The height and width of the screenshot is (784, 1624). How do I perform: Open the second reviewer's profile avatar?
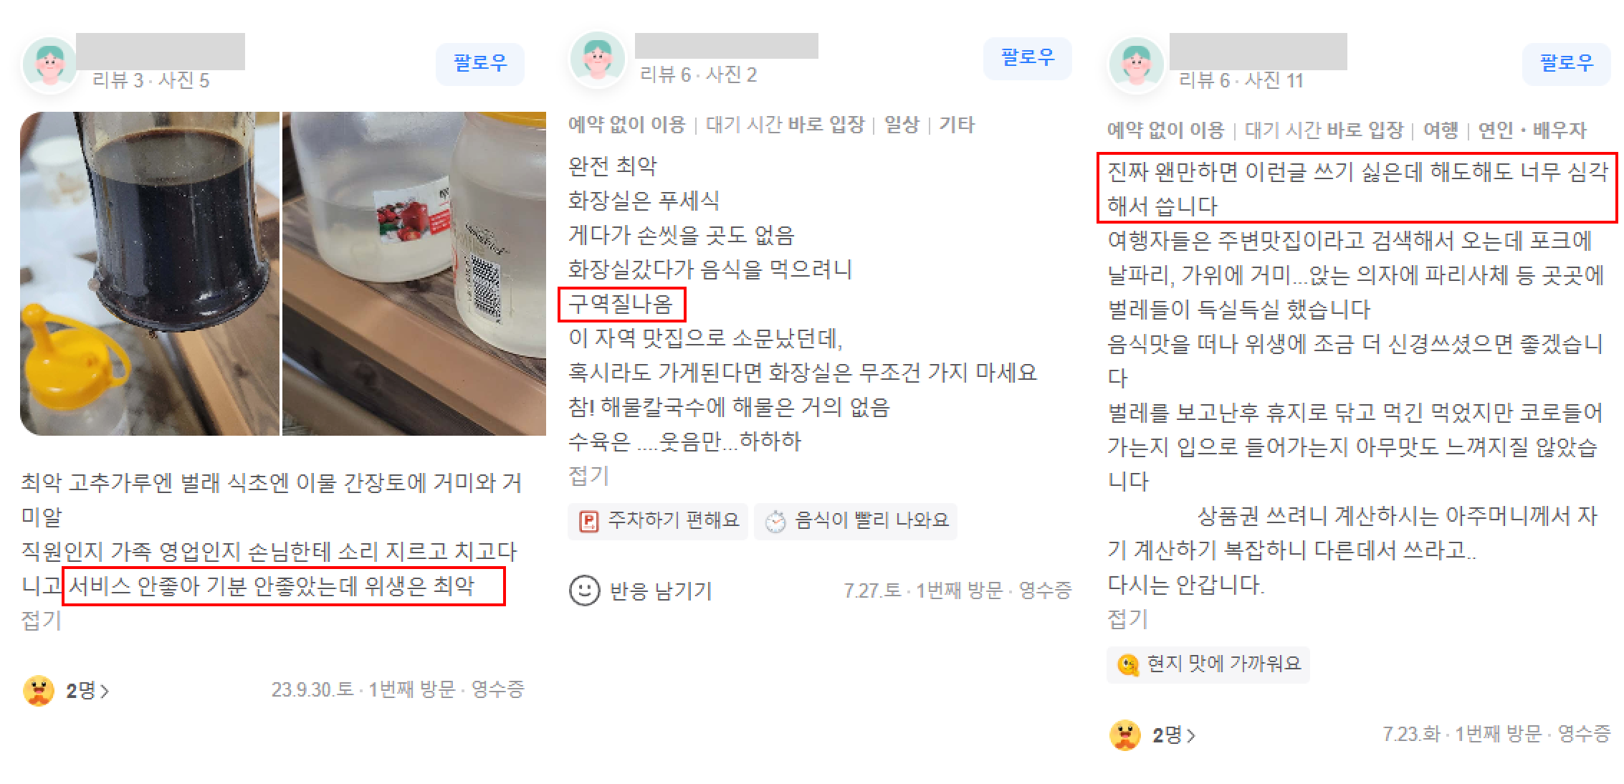[597, 58]
